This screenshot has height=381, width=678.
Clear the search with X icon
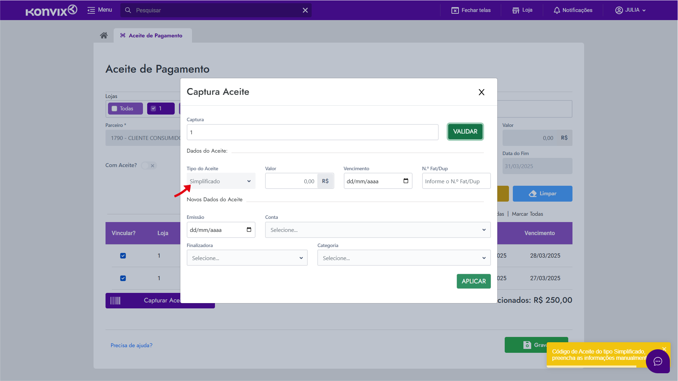[305, 10]
